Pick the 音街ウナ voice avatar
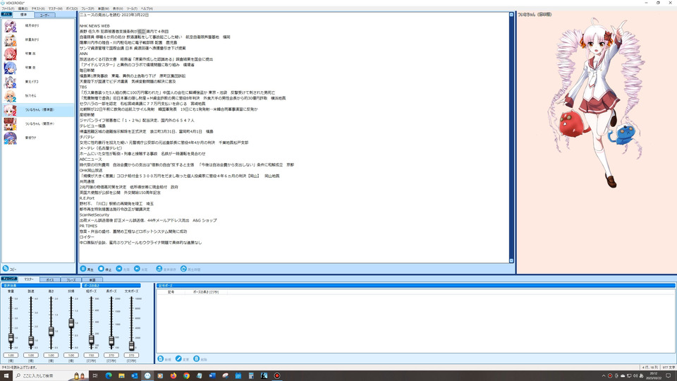This screenshot has height=381, width=677. (11, 138)
